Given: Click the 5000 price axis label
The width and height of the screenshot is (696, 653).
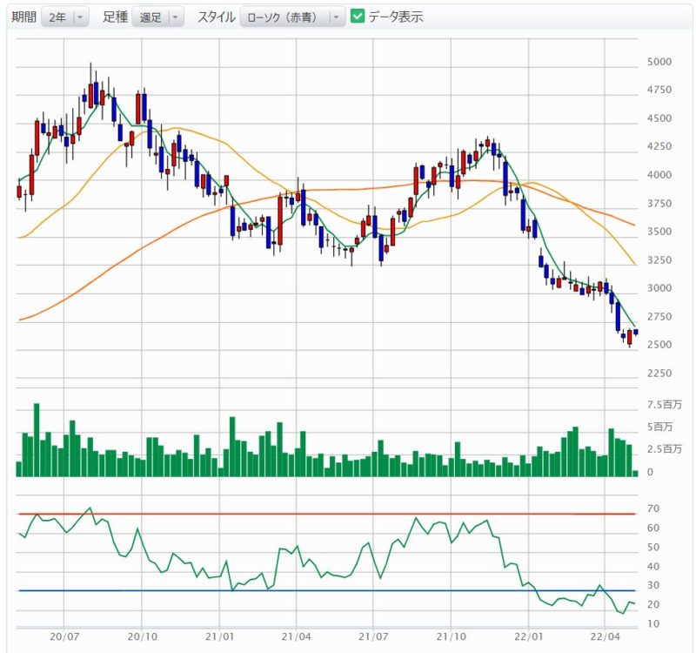Looking at the screenshot, I should click(x=659, y=62).
